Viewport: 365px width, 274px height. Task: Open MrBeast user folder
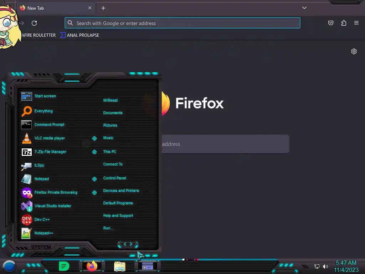[110, 100]
